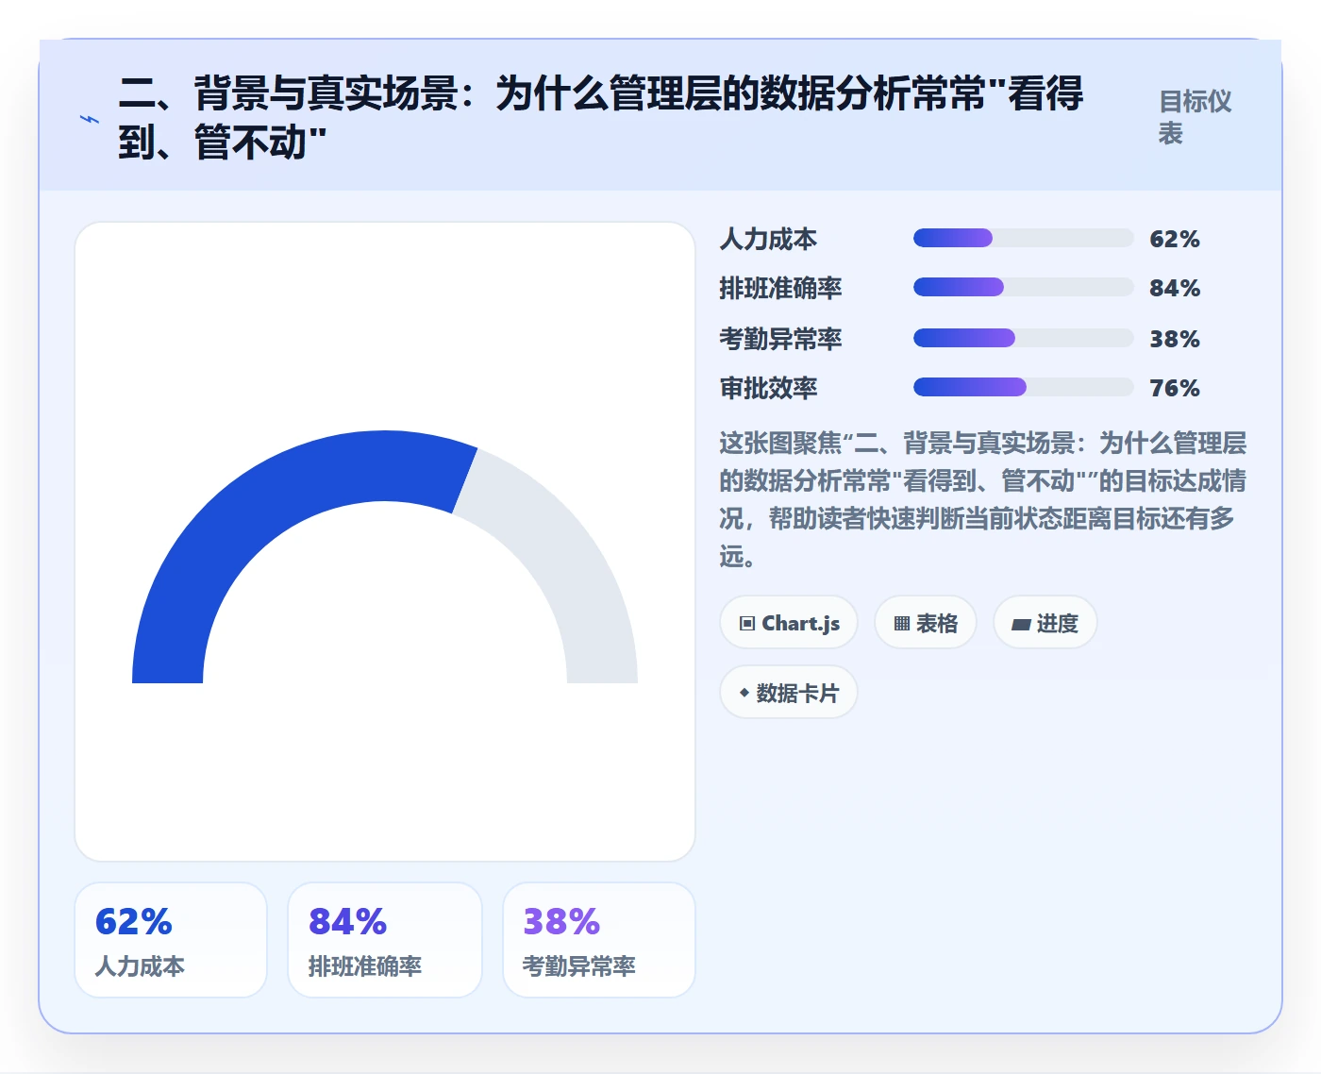The image size is (1321, 1074).
Task: Click the 排班准确率 progress bar
Action: [1023, 287]
